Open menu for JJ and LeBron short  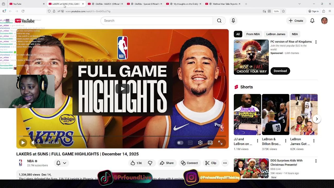point(257,141)
